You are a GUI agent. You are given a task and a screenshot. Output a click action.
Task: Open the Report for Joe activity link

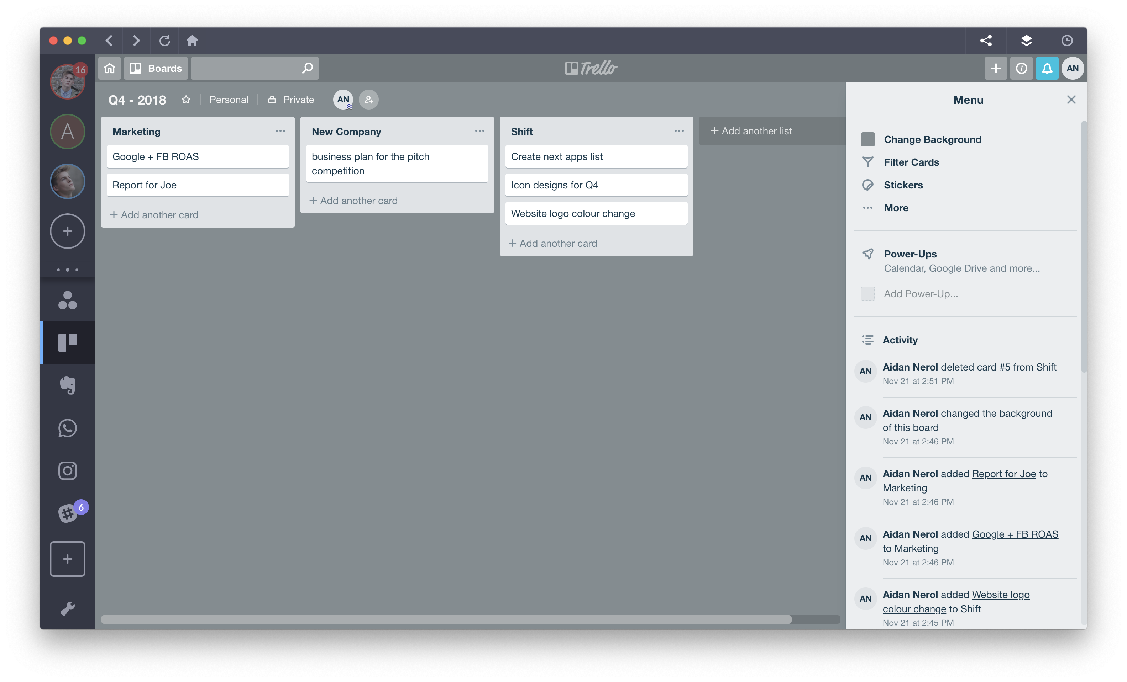pyautogui.click(x=1003, y=474)
